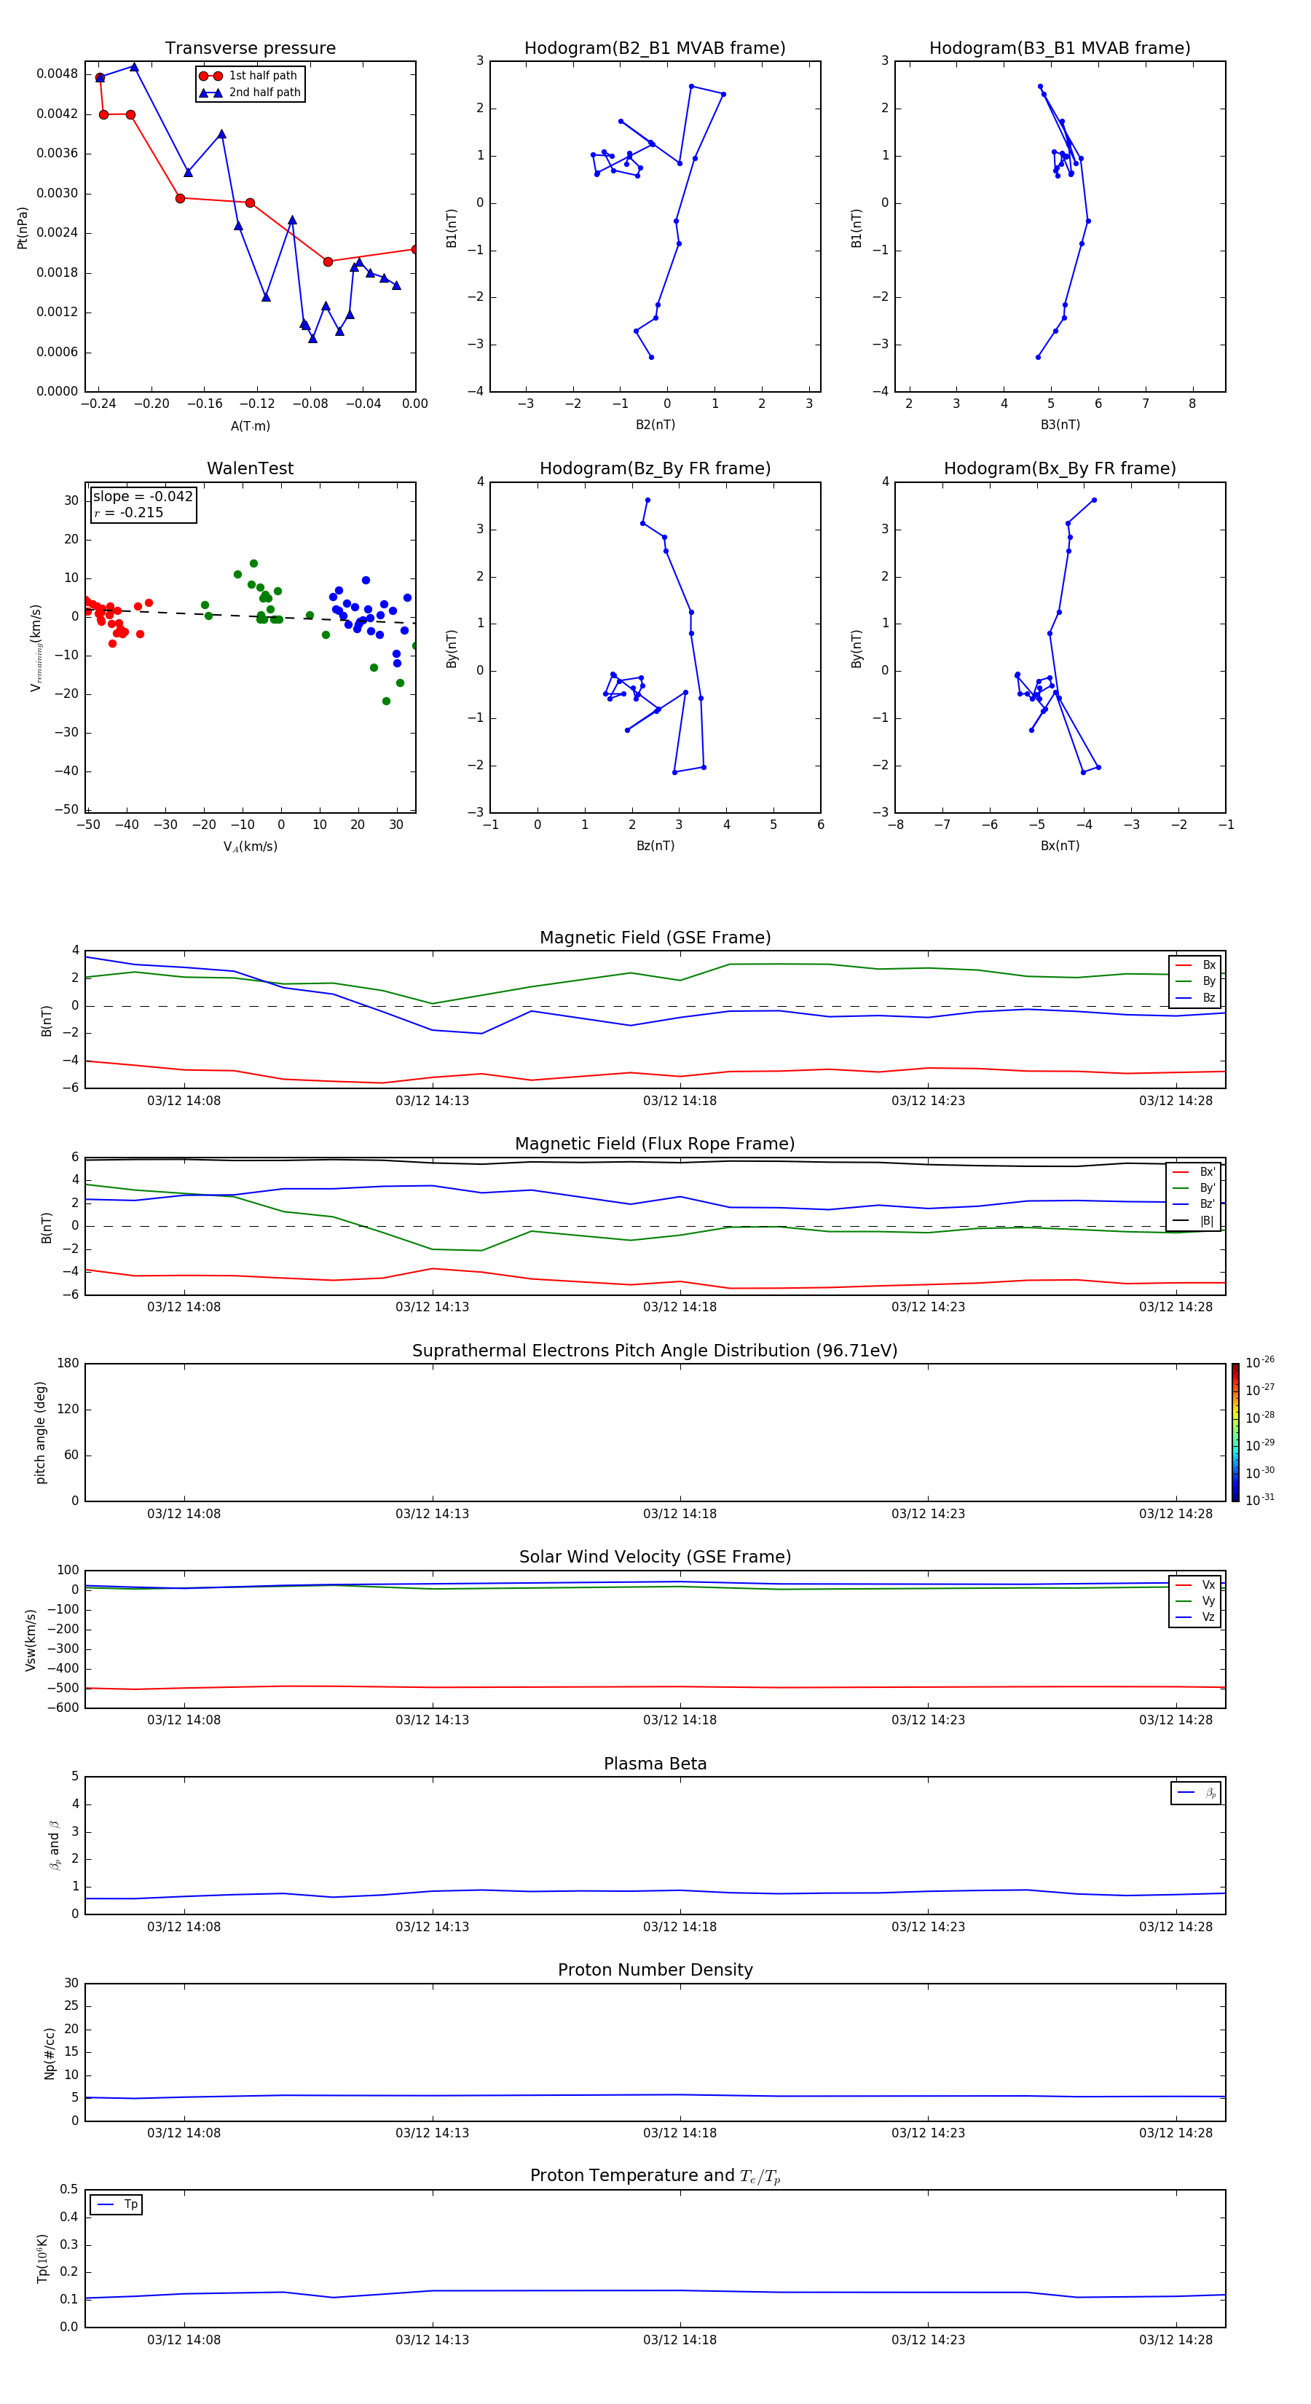The height and width of the screenshot is (2404, 1311).
Task: Click the 'Bz(nT)' x-axis label
Action: (655, 846)
